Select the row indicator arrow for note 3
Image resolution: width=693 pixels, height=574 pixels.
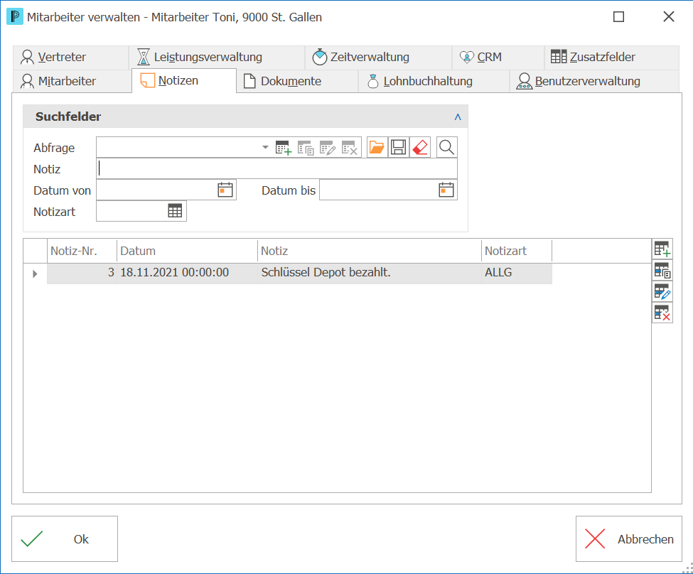35,274
